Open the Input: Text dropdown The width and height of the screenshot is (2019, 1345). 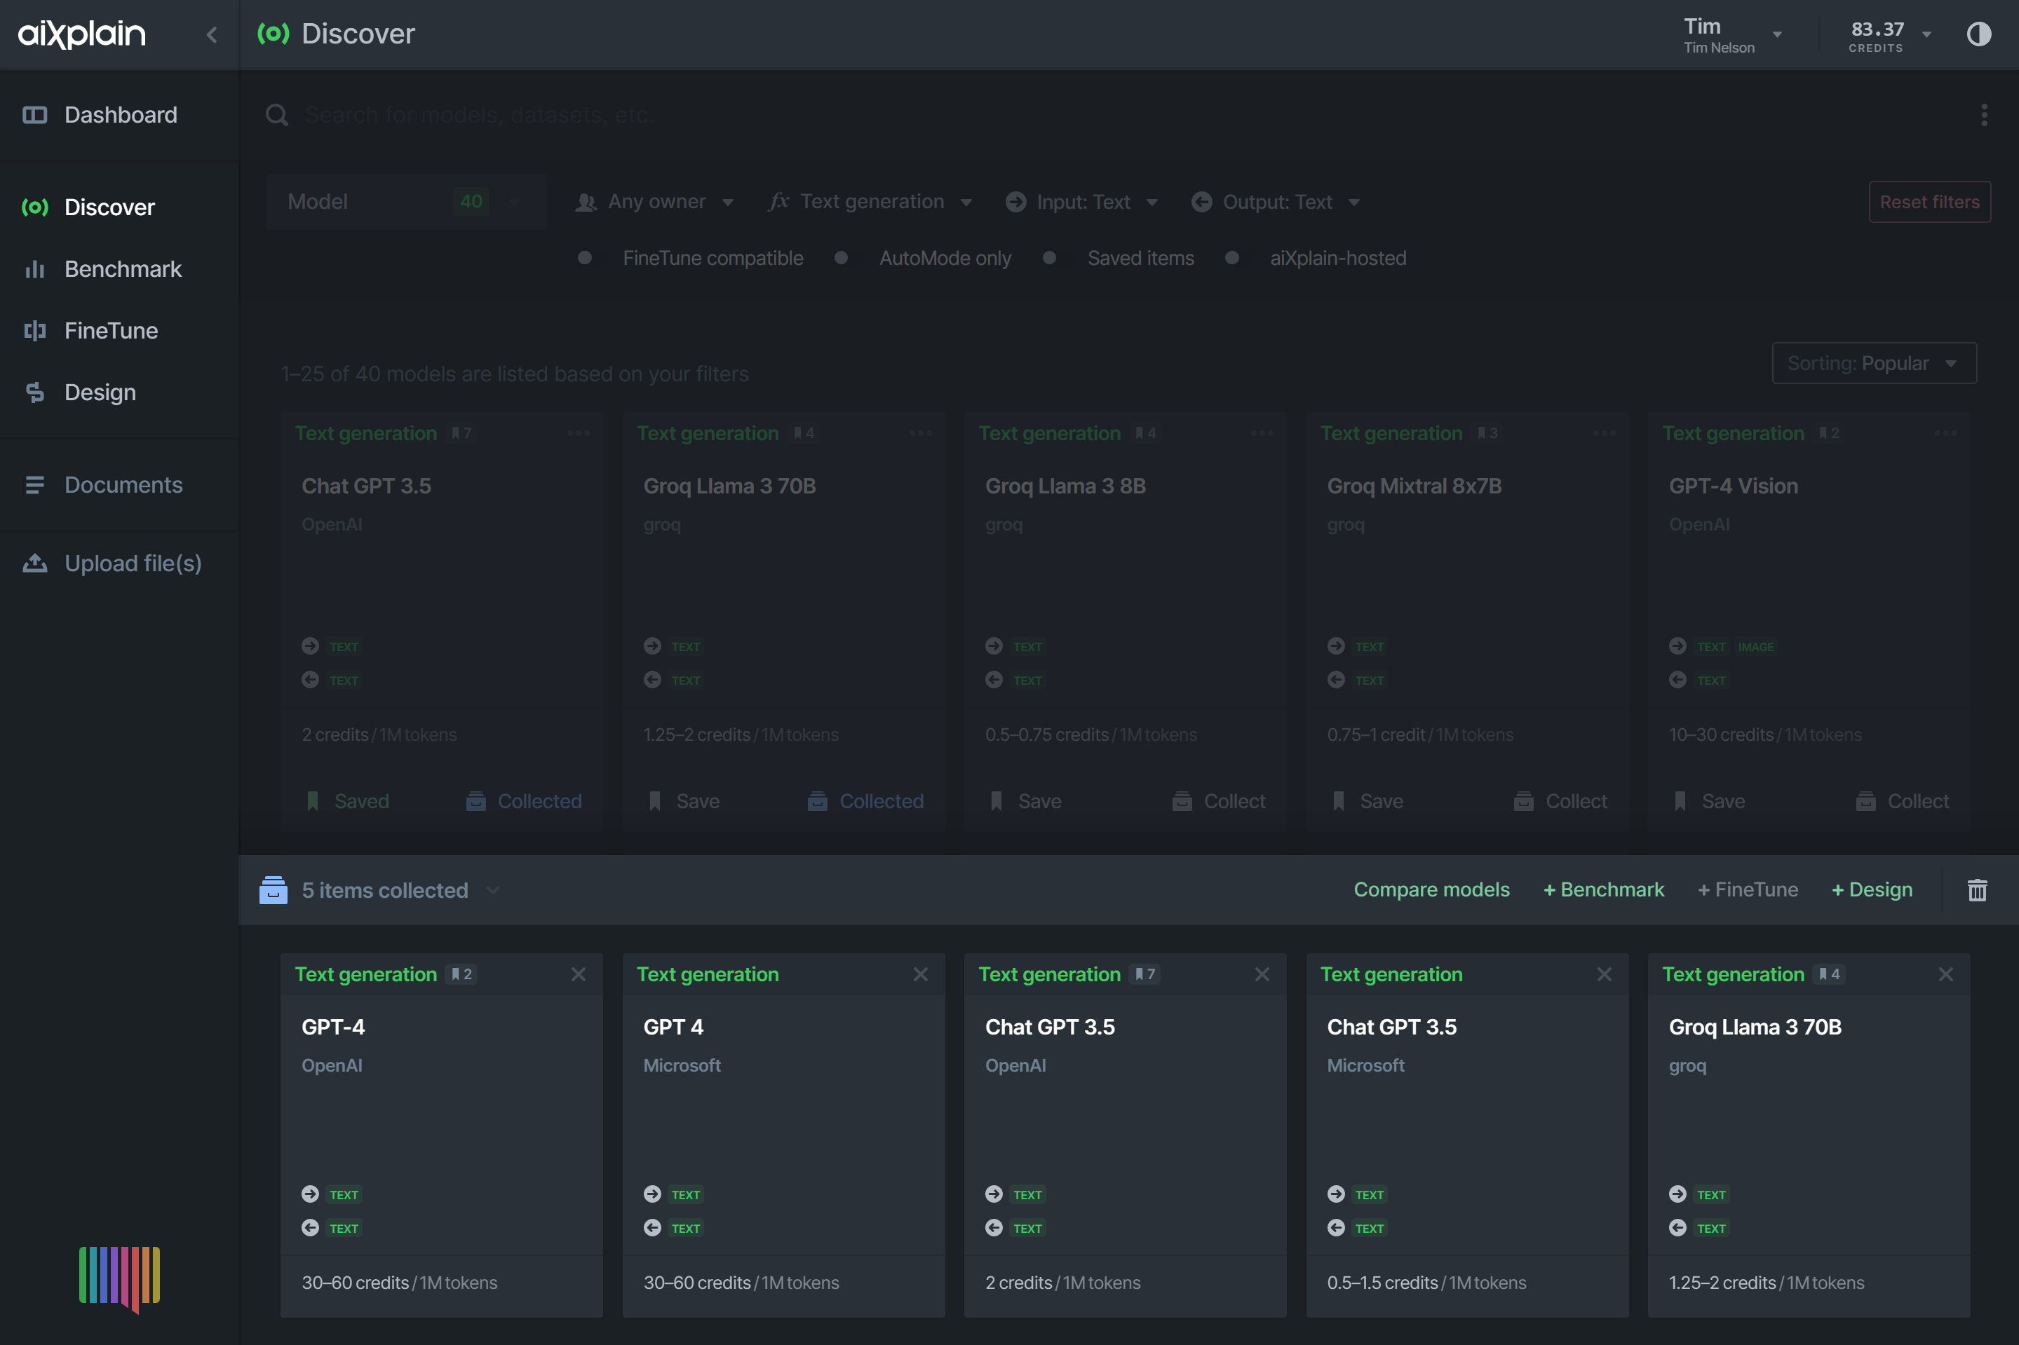pos(1081,202)
